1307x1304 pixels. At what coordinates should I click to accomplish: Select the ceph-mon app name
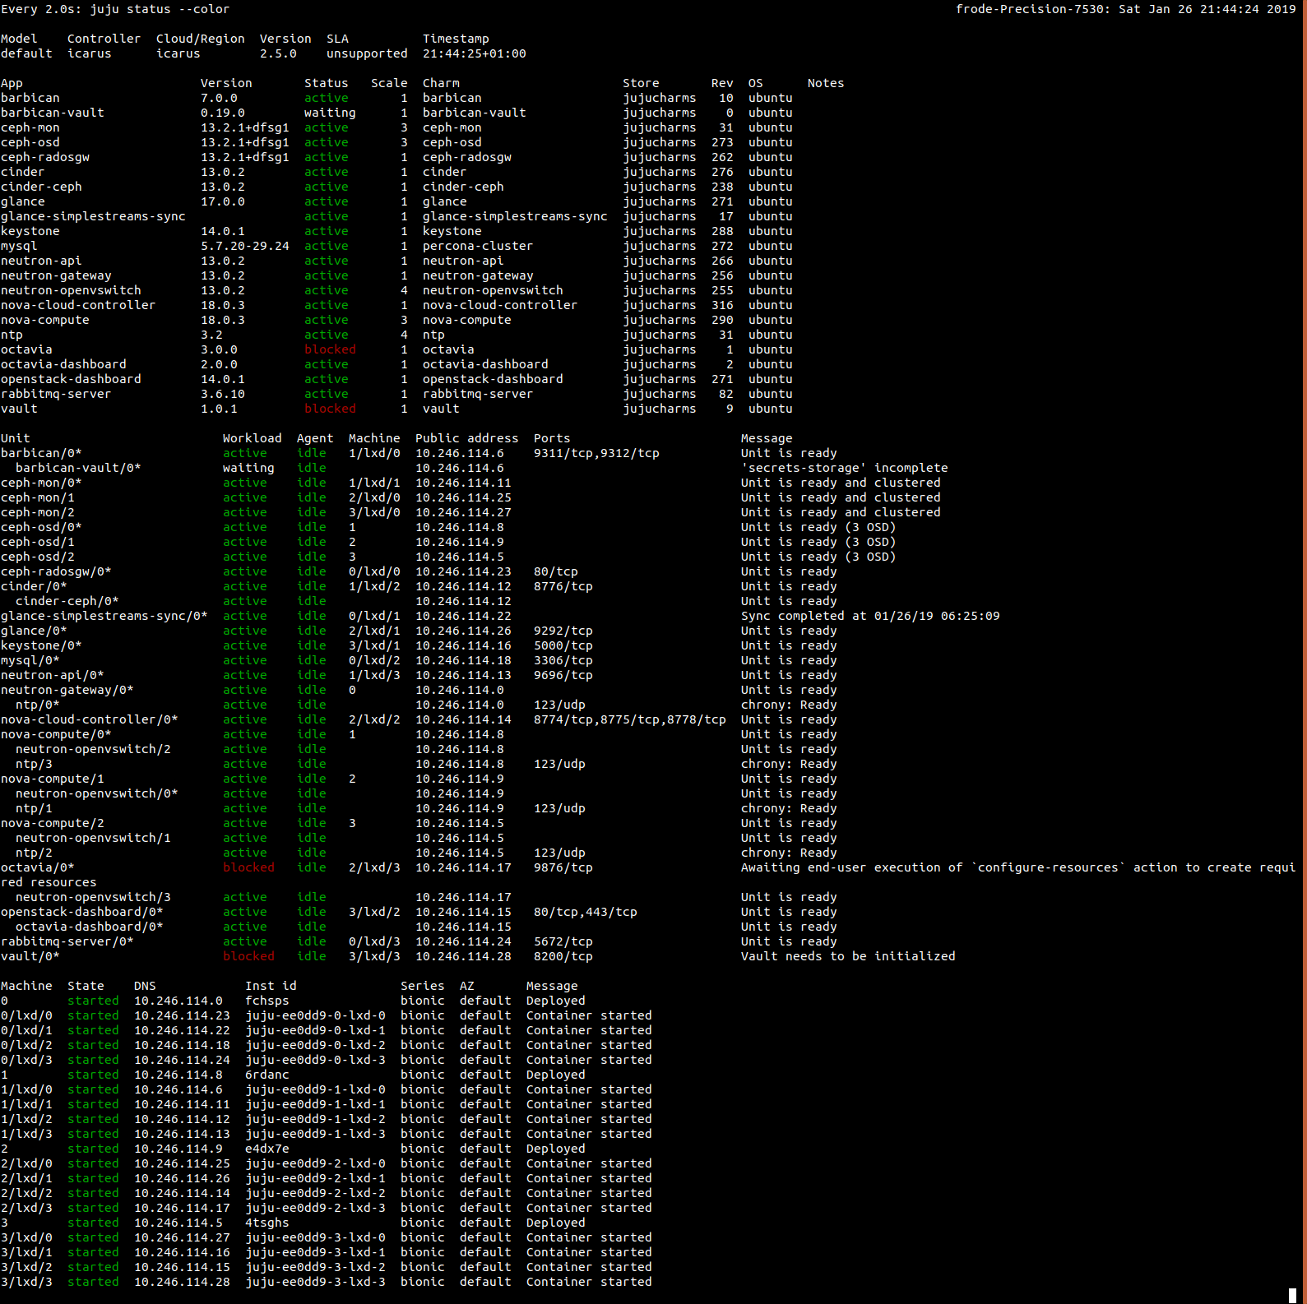(x=30, y=127)
